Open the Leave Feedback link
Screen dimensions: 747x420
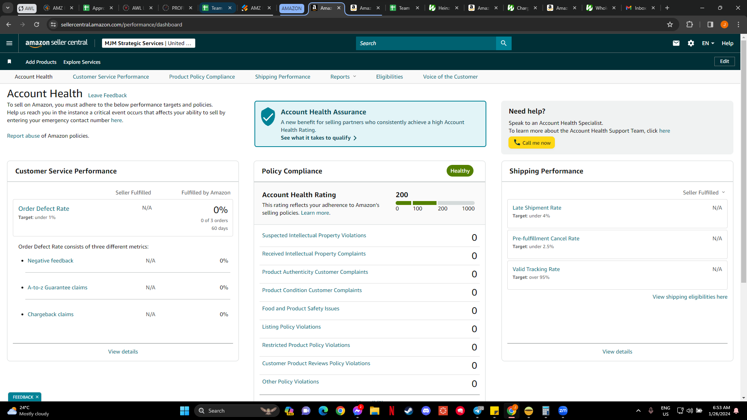[107, 95]
